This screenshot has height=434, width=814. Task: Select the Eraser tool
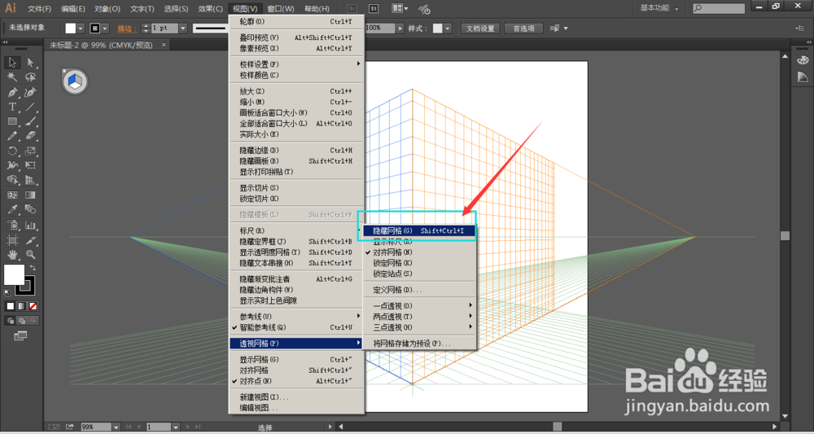[31, 136]
